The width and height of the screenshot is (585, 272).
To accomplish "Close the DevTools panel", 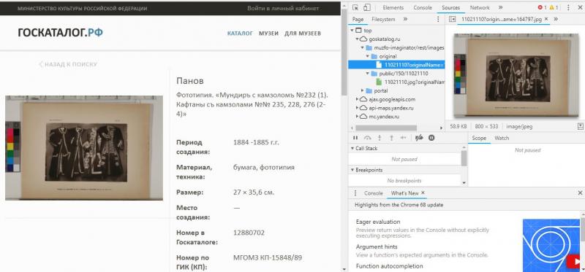I will (579, 7).
